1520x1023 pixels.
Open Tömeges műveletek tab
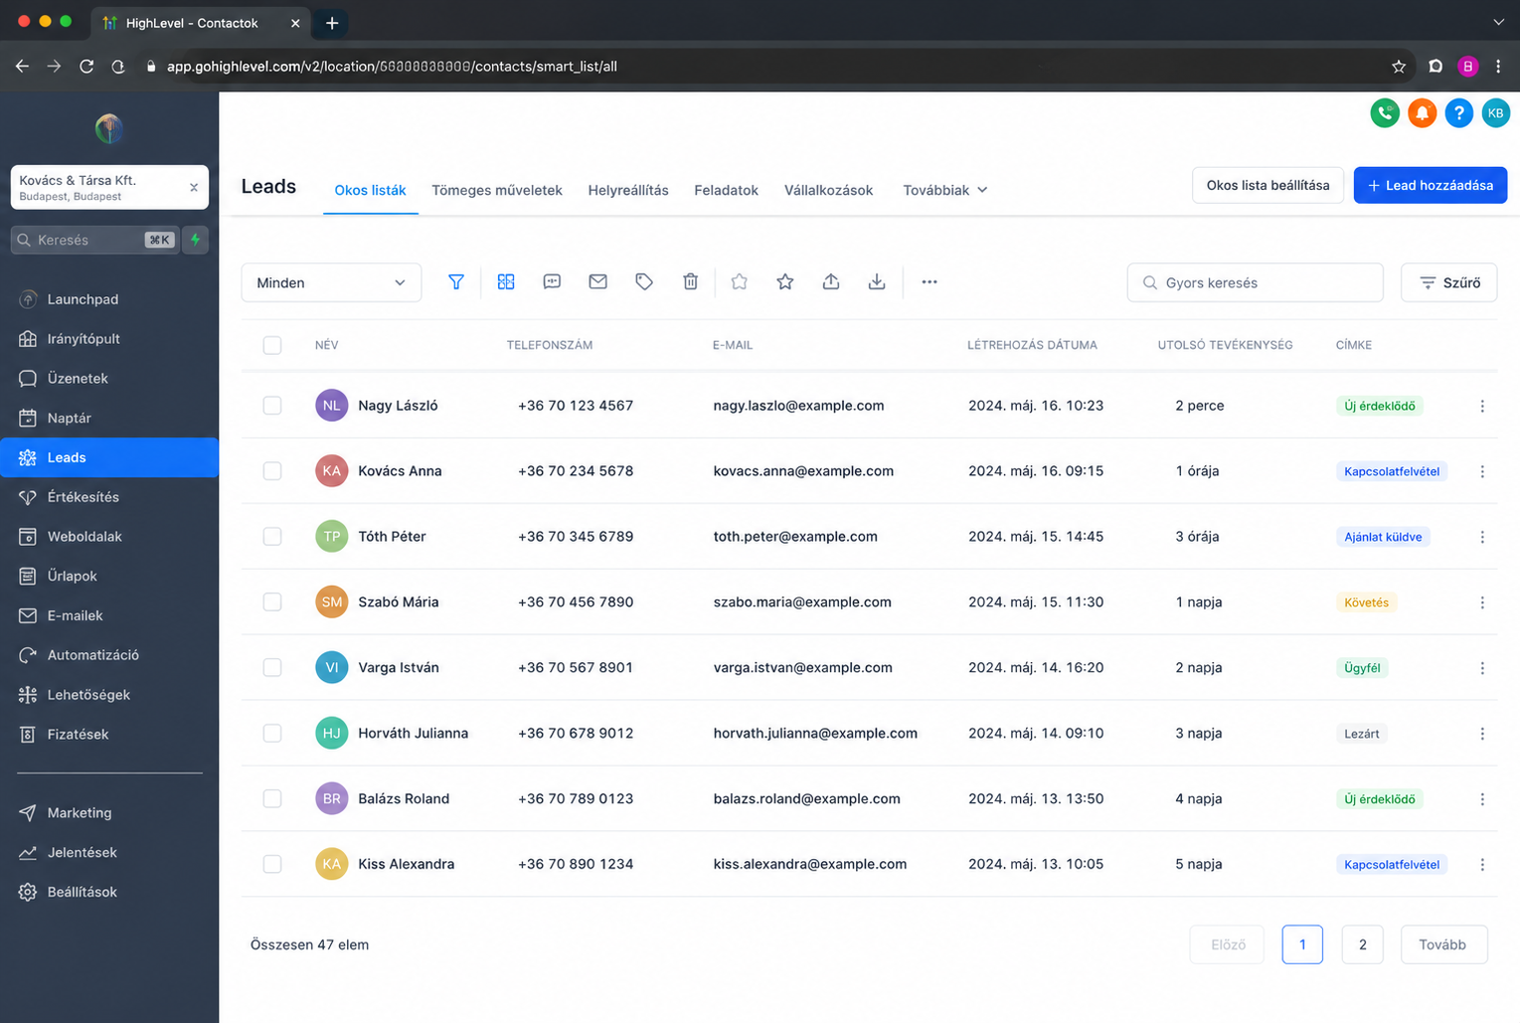coord(497,190)
